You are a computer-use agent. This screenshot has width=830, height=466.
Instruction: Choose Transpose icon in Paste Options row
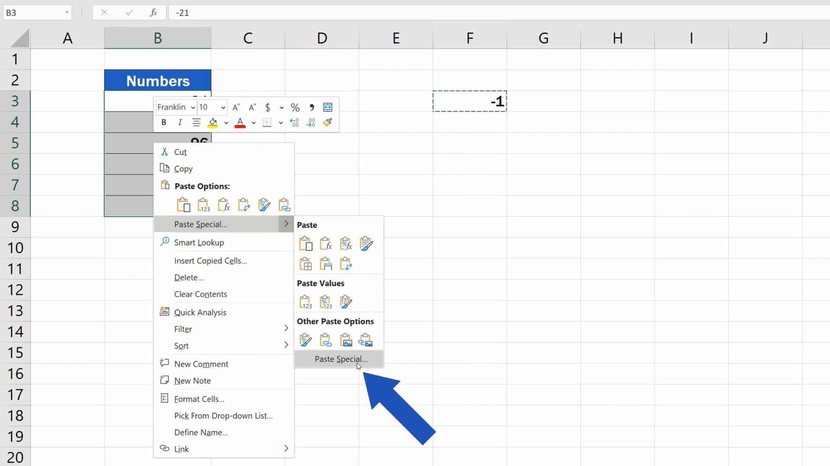[x=244, y=205]
